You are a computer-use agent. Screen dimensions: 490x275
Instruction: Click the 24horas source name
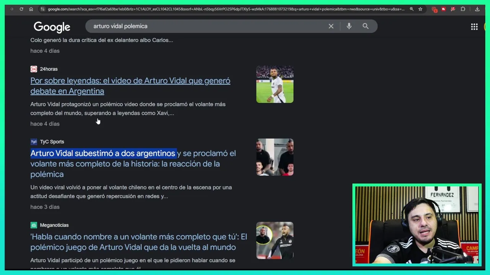(x=49, y=69)
